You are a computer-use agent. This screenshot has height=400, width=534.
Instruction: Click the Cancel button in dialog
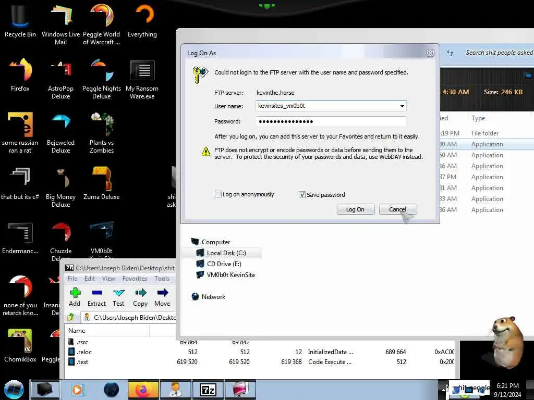(398, 209)
